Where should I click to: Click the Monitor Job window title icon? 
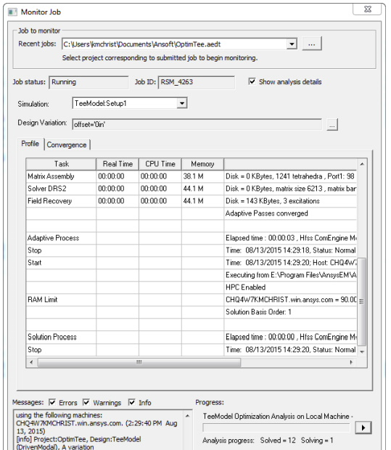click(x=12, y=12)
